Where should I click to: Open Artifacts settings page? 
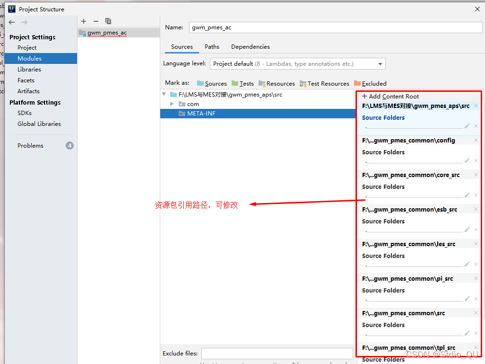(28, 91)
